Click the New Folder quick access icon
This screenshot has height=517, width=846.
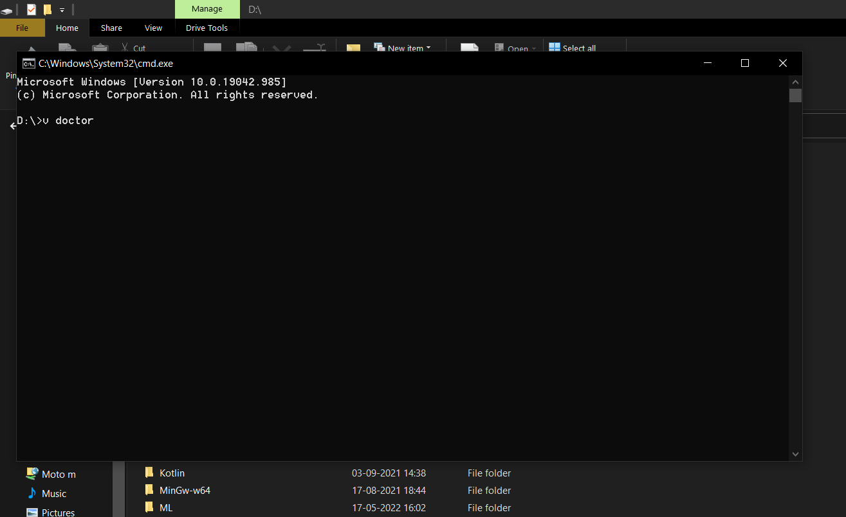click(48, 10)
